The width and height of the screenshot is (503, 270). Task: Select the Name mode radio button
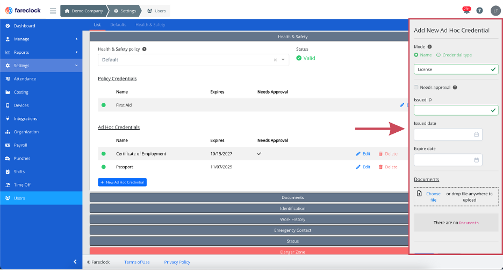(x=416, y=55)
